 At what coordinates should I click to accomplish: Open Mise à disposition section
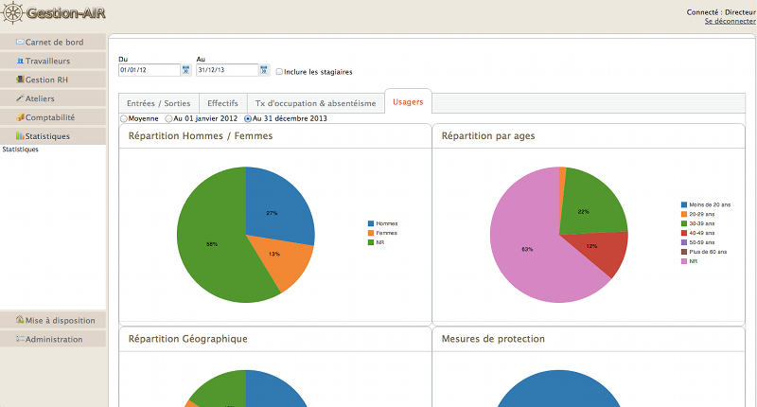click(x=53, y=320)
